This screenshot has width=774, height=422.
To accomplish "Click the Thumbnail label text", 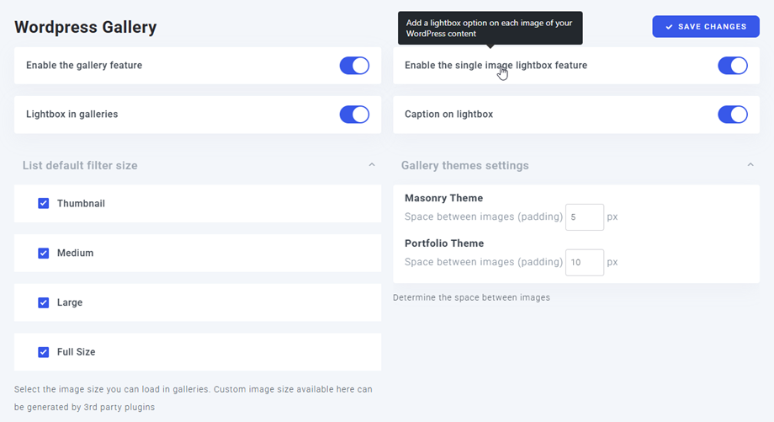I will [81, 204].
